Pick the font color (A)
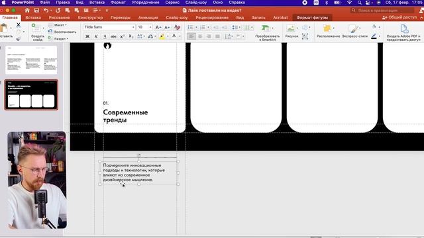The image size is (424, 238). click(x=174, y=36)
